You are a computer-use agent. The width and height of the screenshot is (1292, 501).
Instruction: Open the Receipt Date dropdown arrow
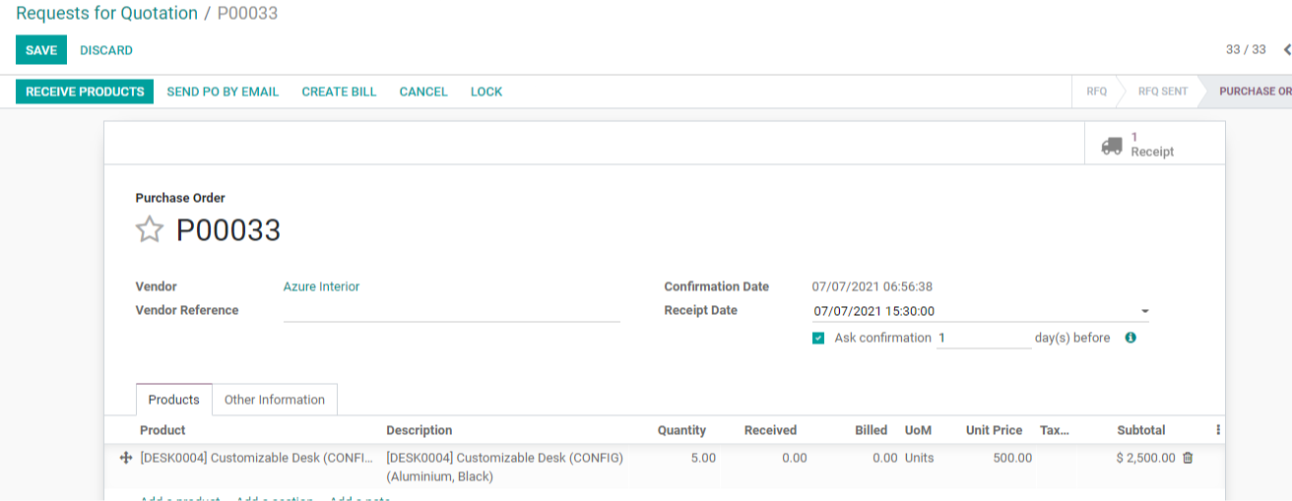click(1144, 311)
